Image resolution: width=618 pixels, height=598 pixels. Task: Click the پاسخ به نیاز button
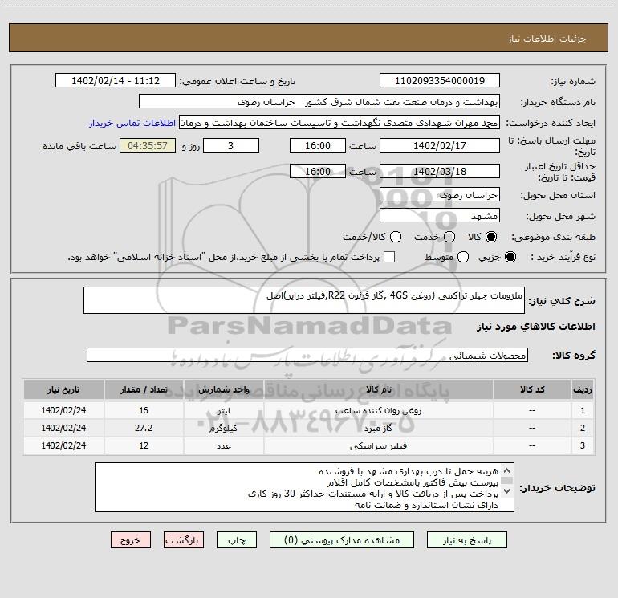click(466, 540)
